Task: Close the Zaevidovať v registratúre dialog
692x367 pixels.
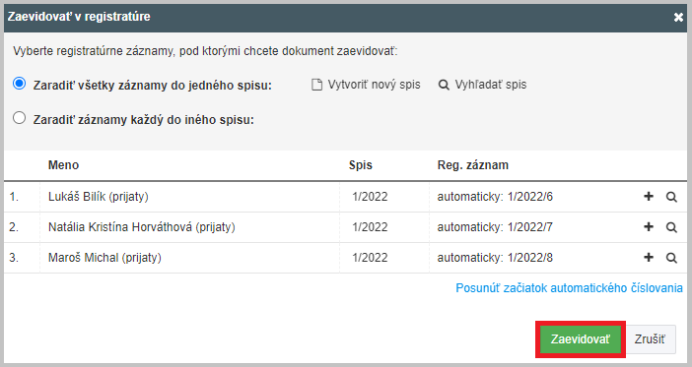Action: click(678, 17)
